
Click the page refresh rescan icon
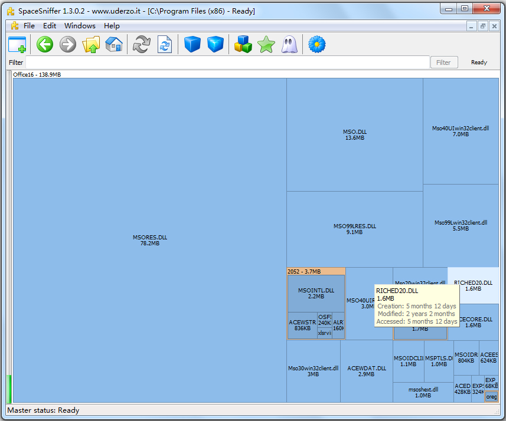click(165, 44)
